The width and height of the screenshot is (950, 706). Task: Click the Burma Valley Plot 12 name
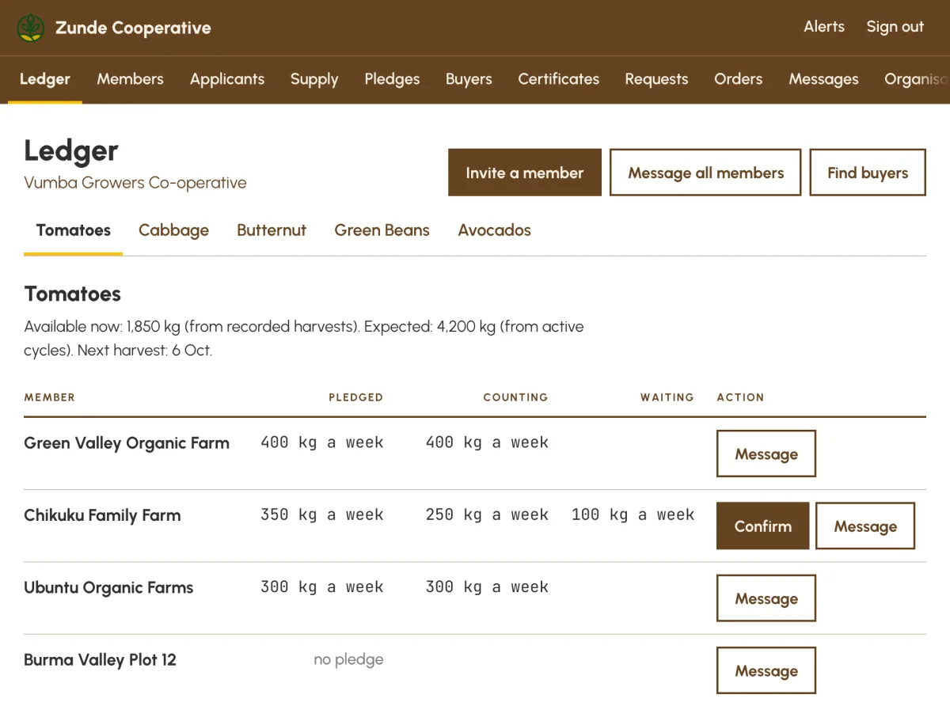pyautogui.click(x=100, y=659)
